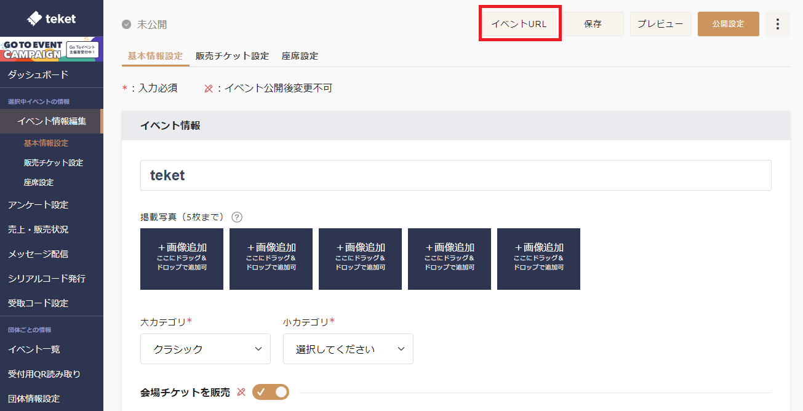The height and width of the screenshot is (411, 803).
Task: Switch to the 販売チケット設定 tab
Action: [x=232, y=56]
